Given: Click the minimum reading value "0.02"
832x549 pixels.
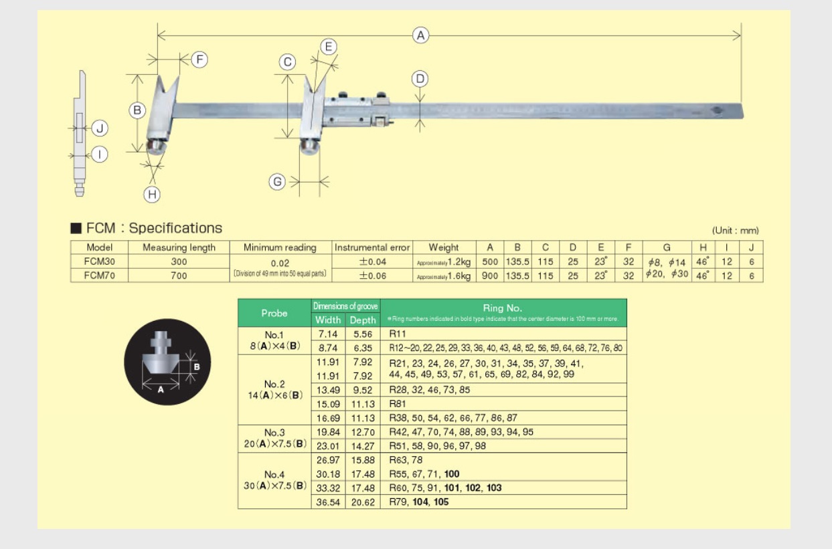Looking at the screenshot, I should pyautogui.click(x=280, y=263).
